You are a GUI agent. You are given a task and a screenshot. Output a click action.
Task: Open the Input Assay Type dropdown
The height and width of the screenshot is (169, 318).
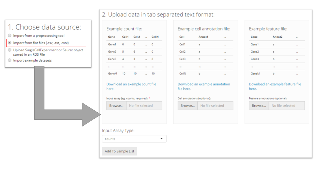point(134,139)
